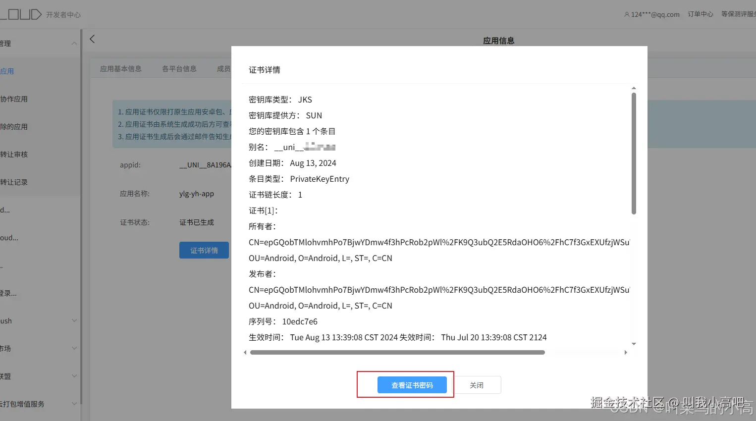Click the 生效时间 Tue Aug 13 line
Viewport: 756px width, 421px height.
(x=398, y=337)
